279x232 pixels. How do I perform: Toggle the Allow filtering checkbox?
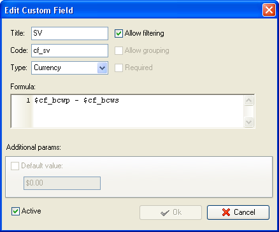click(118, 34)
